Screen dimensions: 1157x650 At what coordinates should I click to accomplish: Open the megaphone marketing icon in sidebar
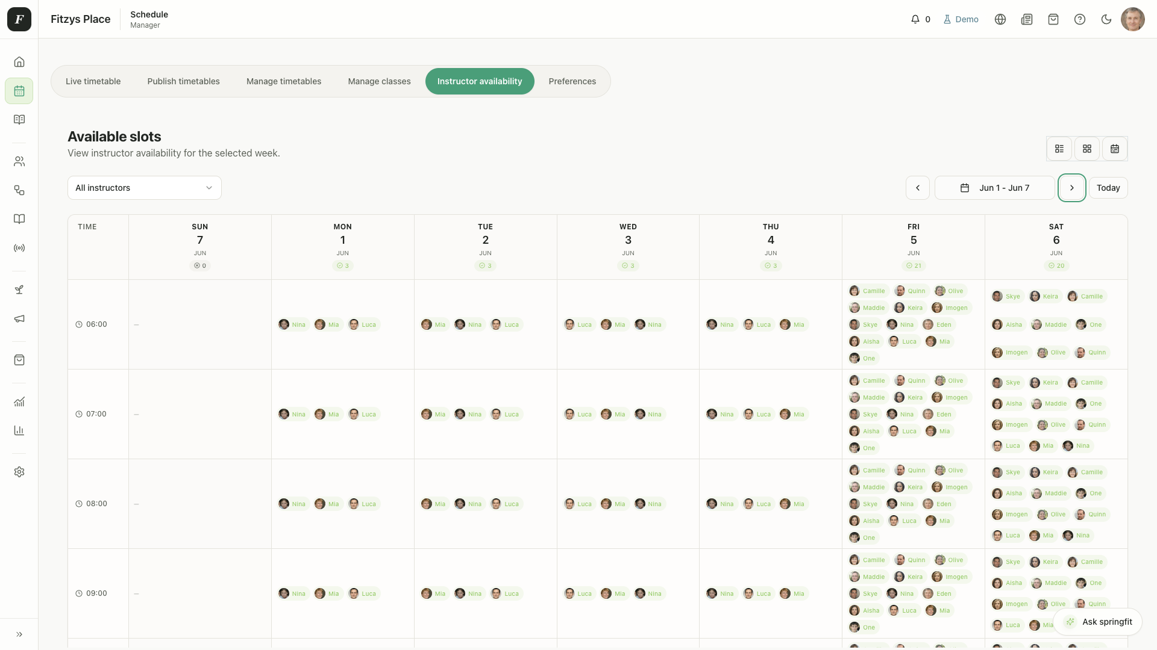click(19, 318)
